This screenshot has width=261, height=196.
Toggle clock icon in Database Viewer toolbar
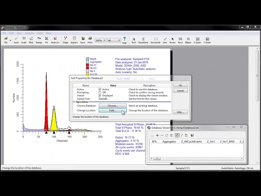(x=177, y=135)
